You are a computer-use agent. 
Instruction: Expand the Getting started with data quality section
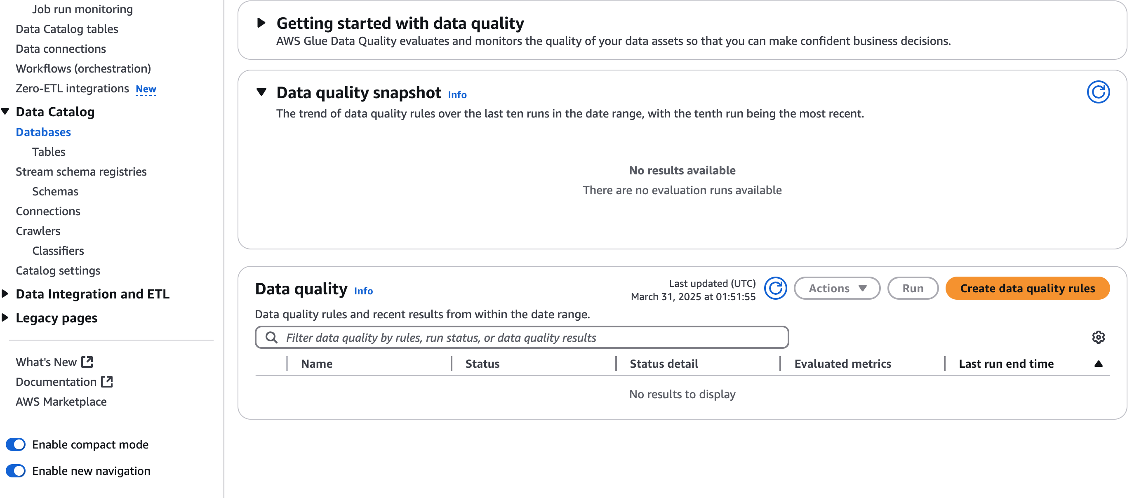click(261, 23)
